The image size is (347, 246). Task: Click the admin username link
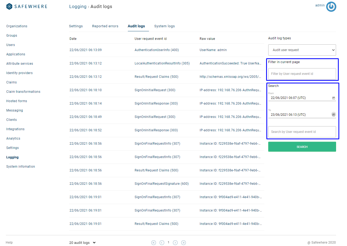click(x=320, y=5)
